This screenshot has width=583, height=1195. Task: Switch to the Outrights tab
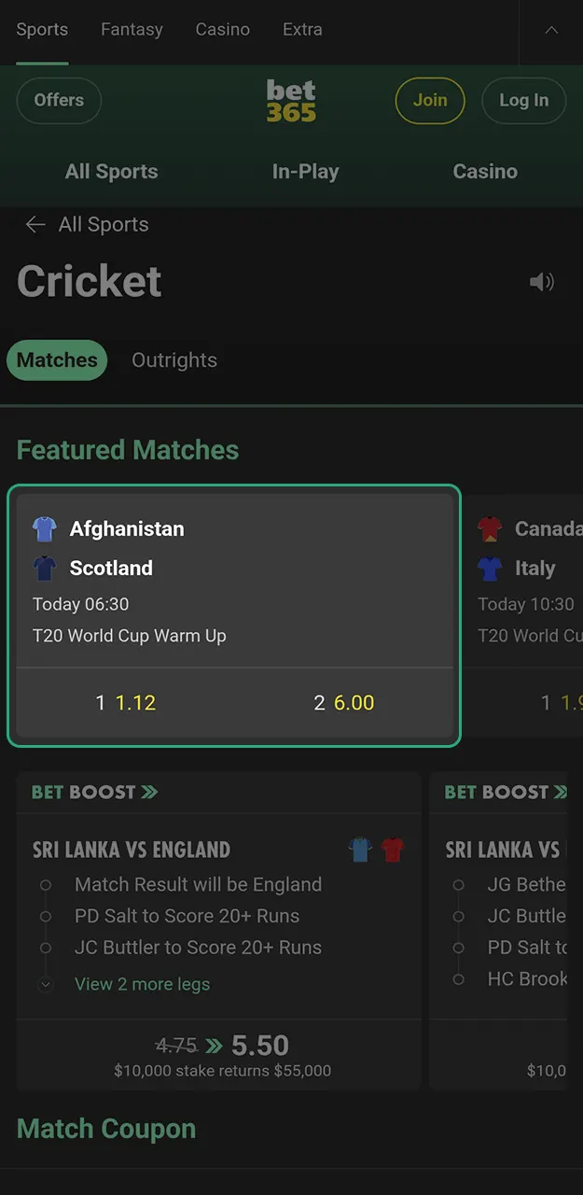[174, 360]
